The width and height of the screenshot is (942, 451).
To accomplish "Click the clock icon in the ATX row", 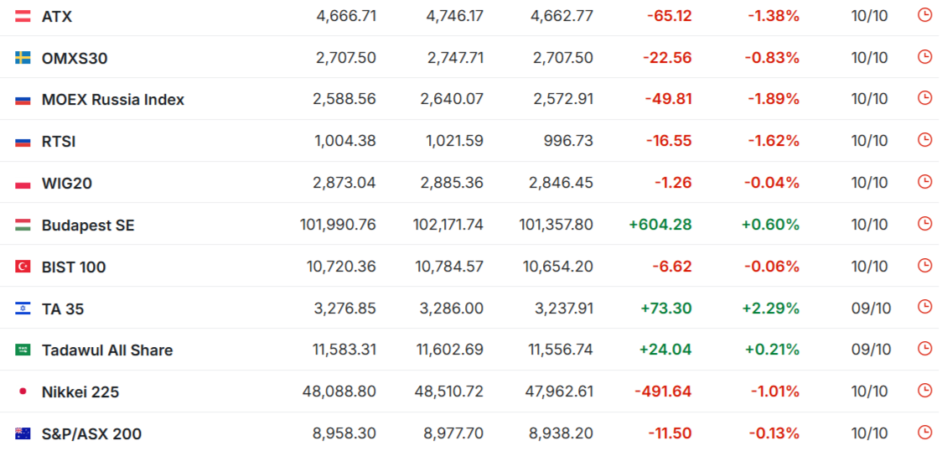I will 924,14.
